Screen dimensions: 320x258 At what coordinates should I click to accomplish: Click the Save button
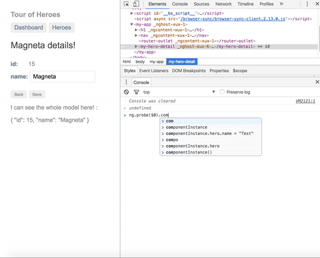(x=37, y=94)
